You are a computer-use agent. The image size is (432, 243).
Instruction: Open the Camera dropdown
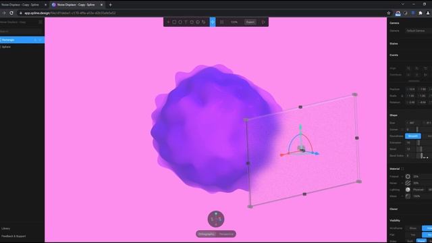click(418, 30)
